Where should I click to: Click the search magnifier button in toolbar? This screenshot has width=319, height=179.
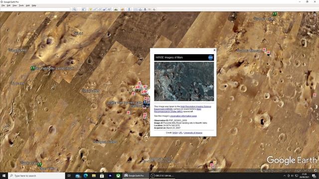tap(74, 9)
